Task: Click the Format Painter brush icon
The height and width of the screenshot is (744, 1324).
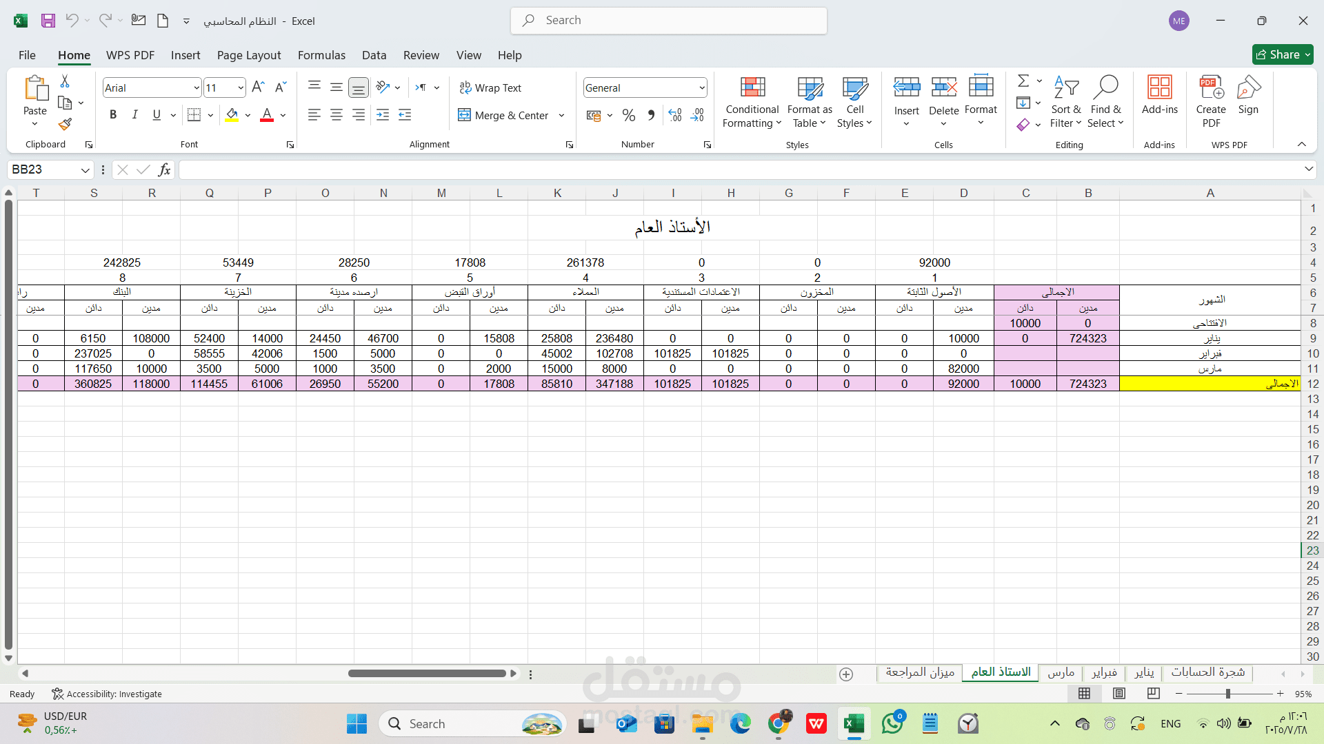Action: (x=65, y=124)
